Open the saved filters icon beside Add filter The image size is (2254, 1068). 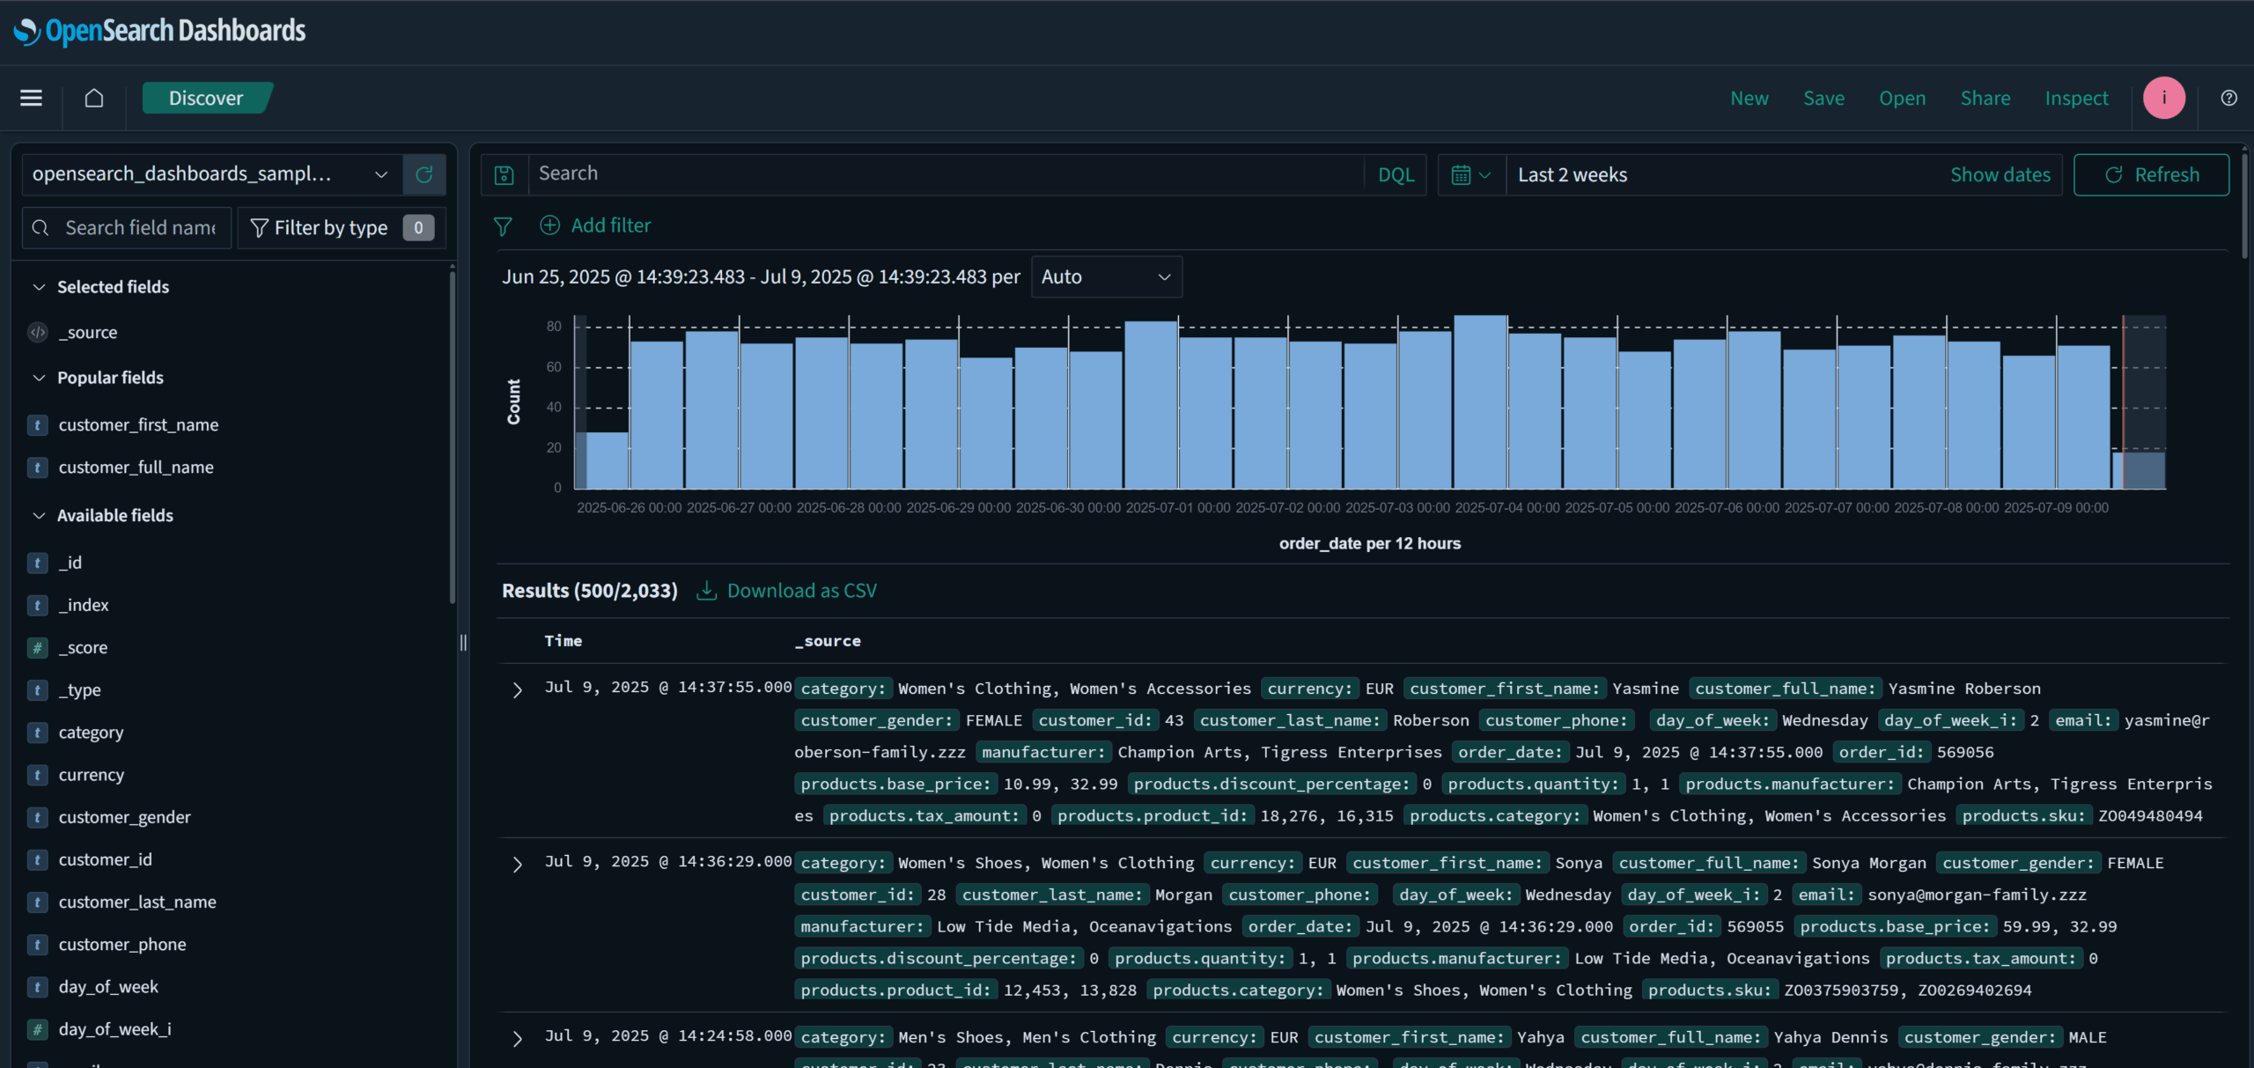click(504, 226)
